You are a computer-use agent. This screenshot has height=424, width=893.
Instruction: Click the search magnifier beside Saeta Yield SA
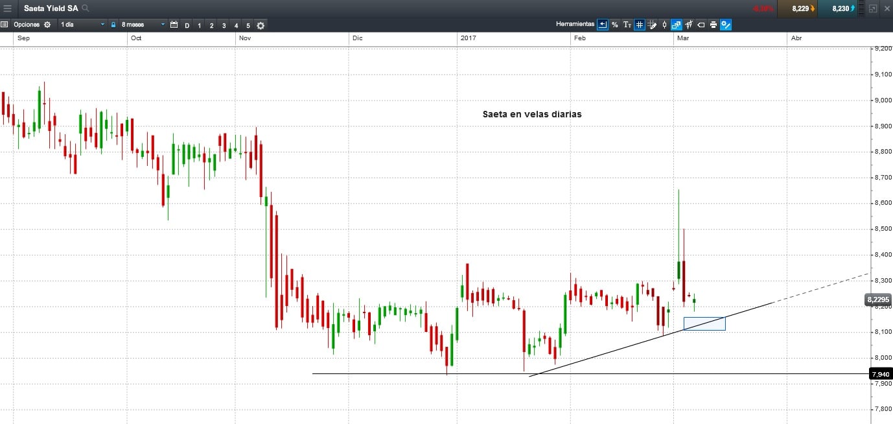click(86, 8)
